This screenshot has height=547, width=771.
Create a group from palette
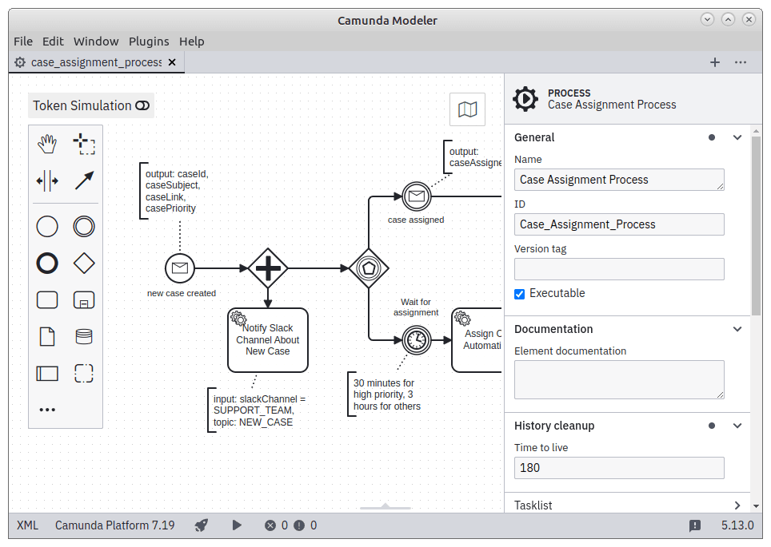[84, 374]
